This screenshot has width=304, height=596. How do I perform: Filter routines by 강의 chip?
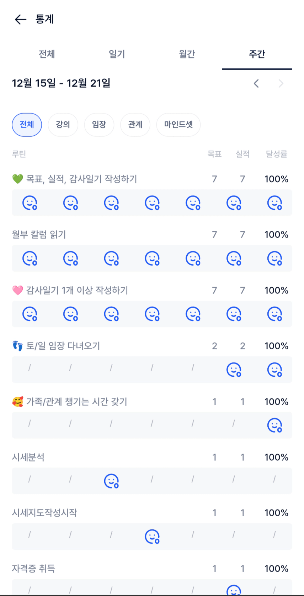pos(63,125)
